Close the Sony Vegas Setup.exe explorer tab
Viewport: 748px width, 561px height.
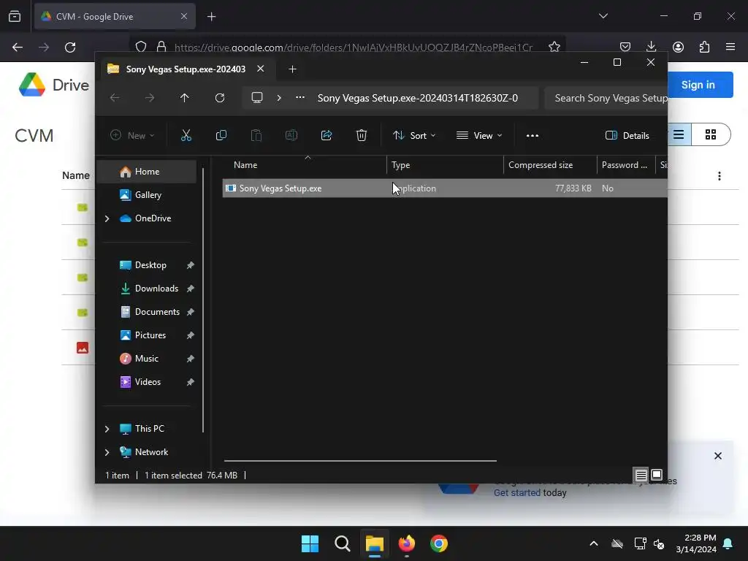click(x=261, y=69)
